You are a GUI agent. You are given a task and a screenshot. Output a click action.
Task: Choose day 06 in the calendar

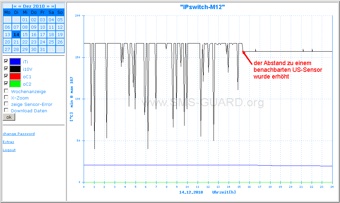7,27
